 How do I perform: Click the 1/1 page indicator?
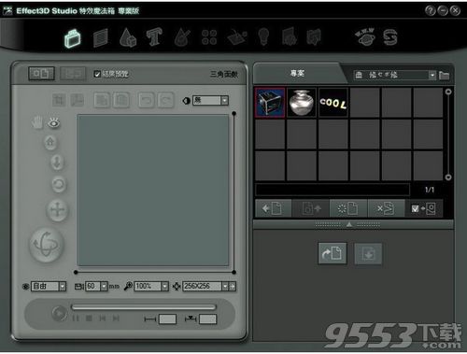430,190
